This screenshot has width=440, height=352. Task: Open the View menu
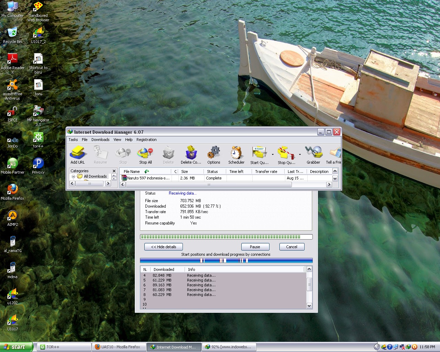(x=117, y=140)
